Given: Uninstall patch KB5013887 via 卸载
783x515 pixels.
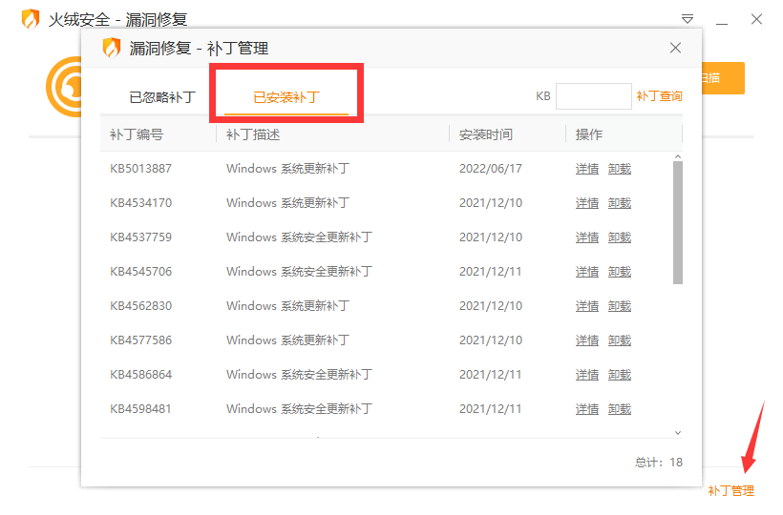Looking at the screenshot, I should tap(619, 169).
